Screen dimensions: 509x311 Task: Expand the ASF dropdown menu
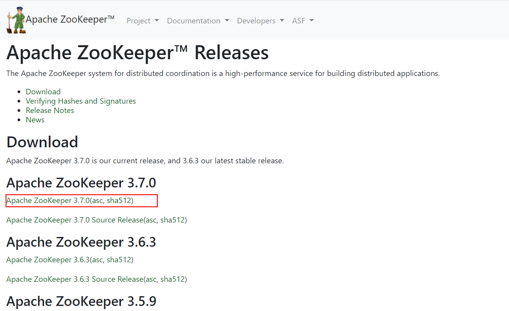(303, 21)
